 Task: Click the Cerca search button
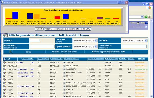pos(28,52)
